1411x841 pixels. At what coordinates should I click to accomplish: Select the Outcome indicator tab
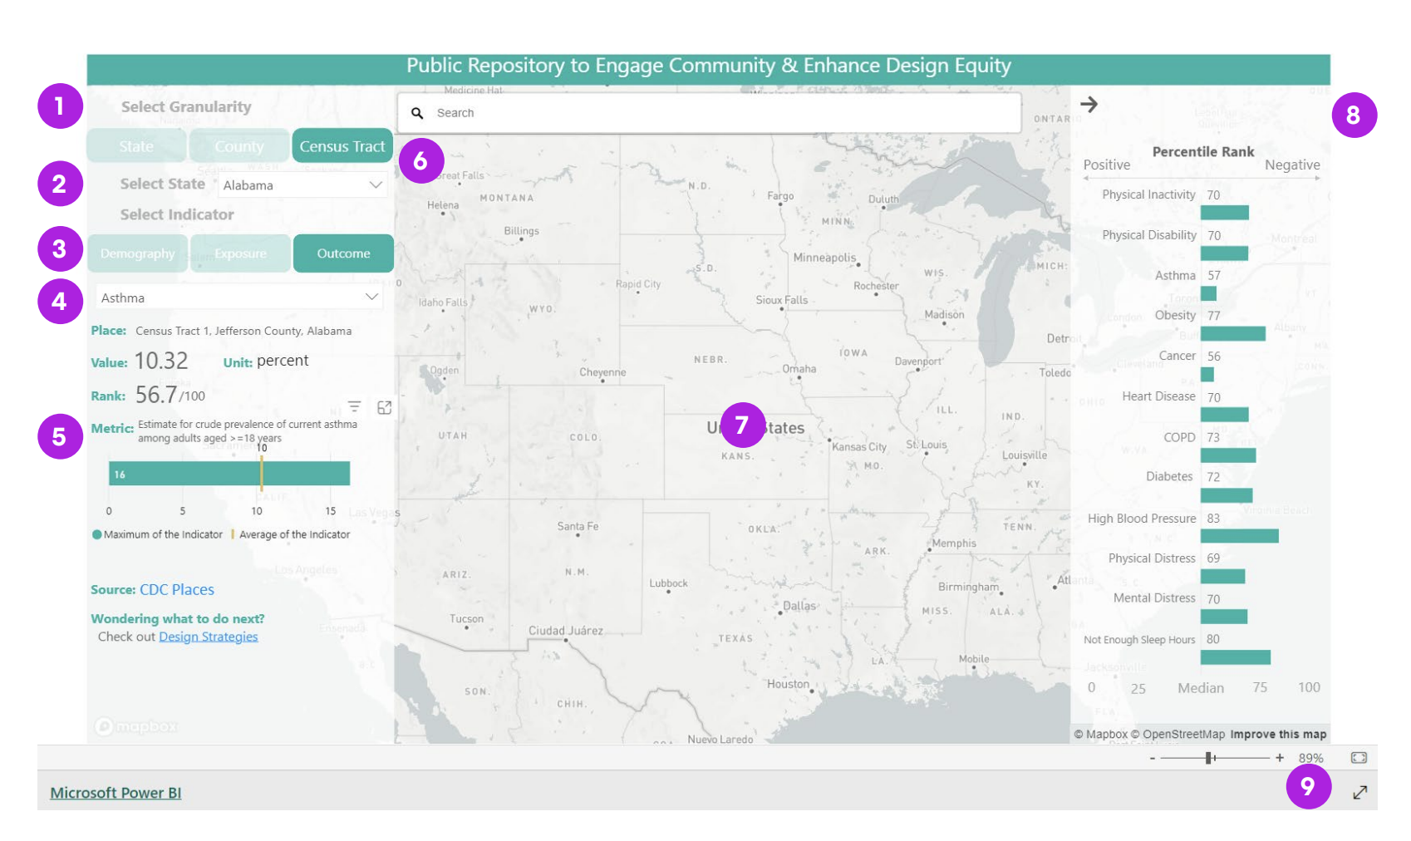[343, 253]
